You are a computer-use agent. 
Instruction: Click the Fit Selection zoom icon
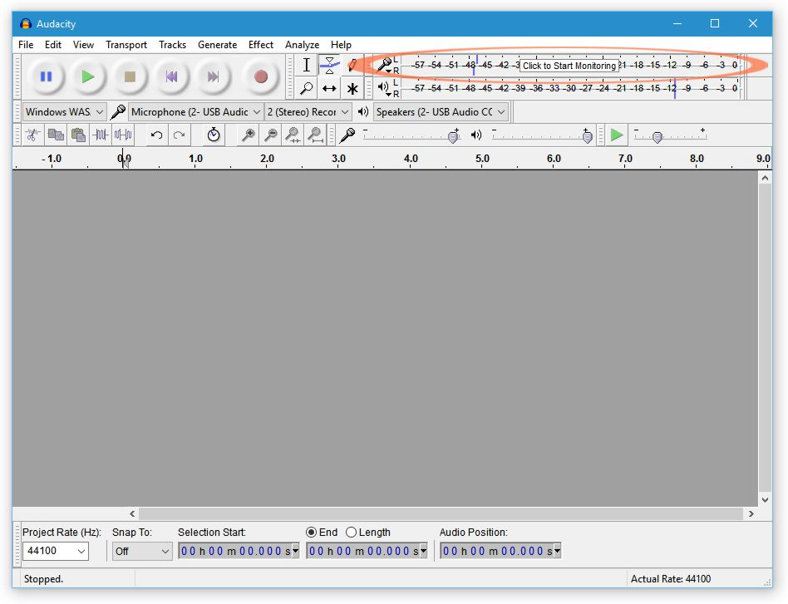pos(293,135)
